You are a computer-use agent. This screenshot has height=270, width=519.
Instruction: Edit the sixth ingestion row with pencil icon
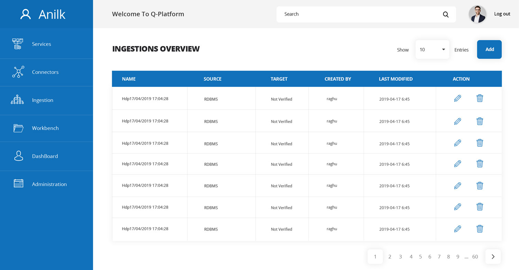[x=457, y=207]
